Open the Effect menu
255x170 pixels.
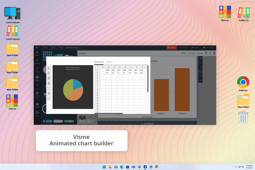pos(184,53)
